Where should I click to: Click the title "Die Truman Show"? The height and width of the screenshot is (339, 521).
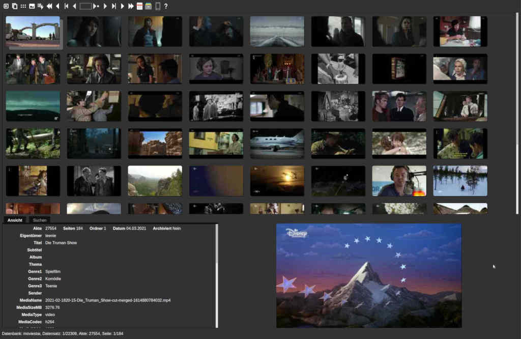[x=61, y=243]
